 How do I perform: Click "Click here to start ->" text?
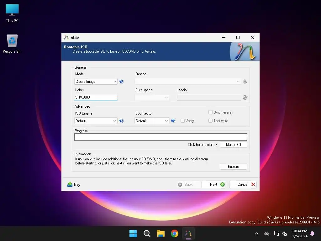click(202, 145)
